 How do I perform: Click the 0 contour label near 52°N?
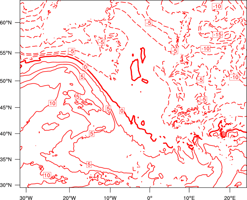pos(85,67)
